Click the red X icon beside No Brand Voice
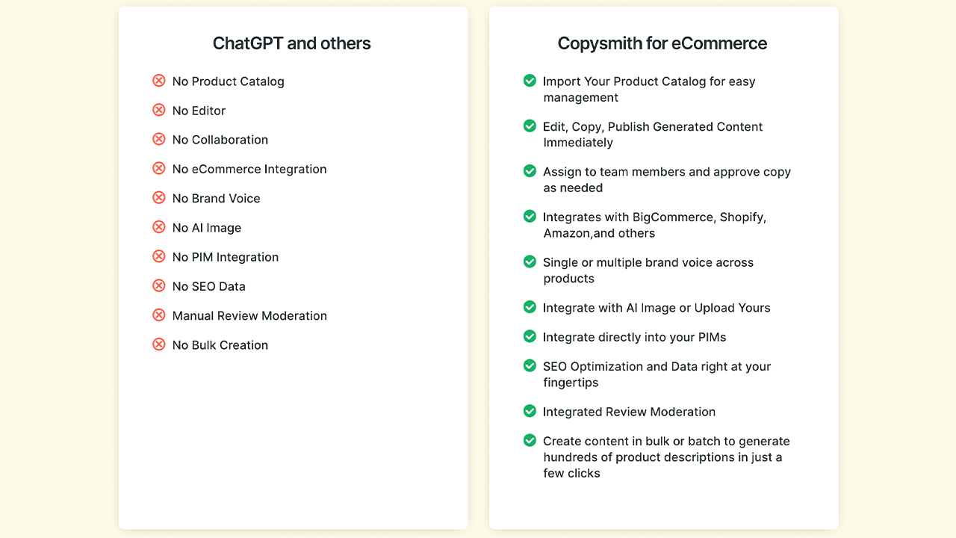Screen dimensions: 956x538 click(158, 198)
